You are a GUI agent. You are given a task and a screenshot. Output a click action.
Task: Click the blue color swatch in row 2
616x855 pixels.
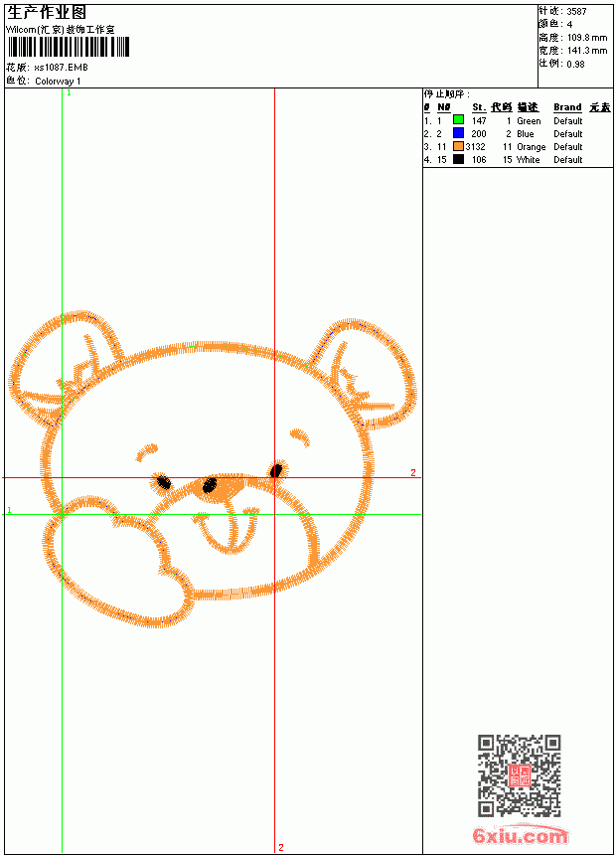click(x=458, y=133)
